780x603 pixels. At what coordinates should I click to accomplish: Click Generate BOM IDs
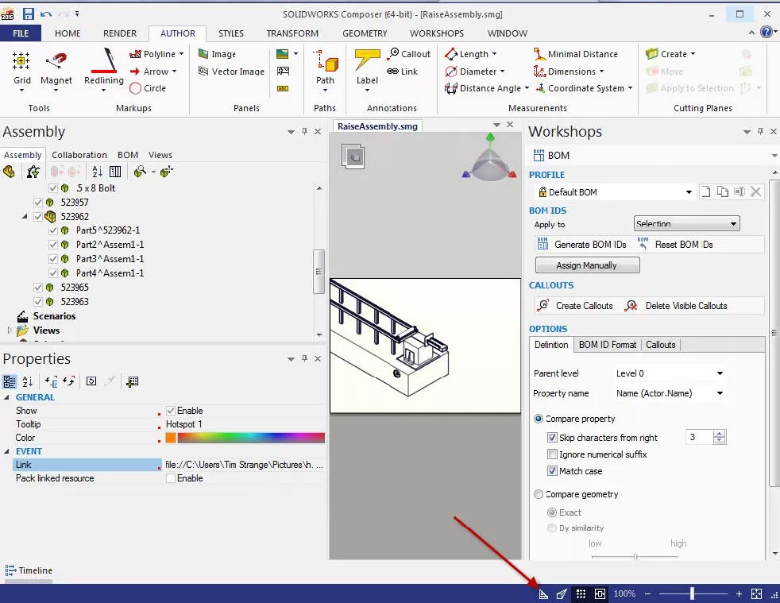(582, 244)
